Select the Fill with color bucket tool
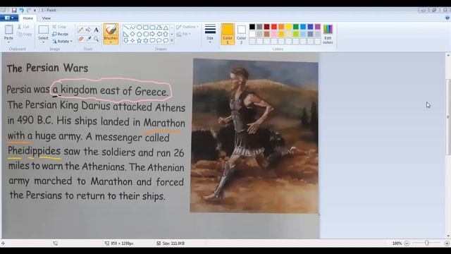The height and width of the screenshot is (254, 451). [88, 30]
